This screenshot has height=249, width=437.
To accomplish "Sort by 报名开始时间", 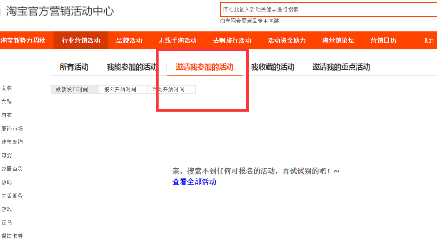I will tap(123, 89).
